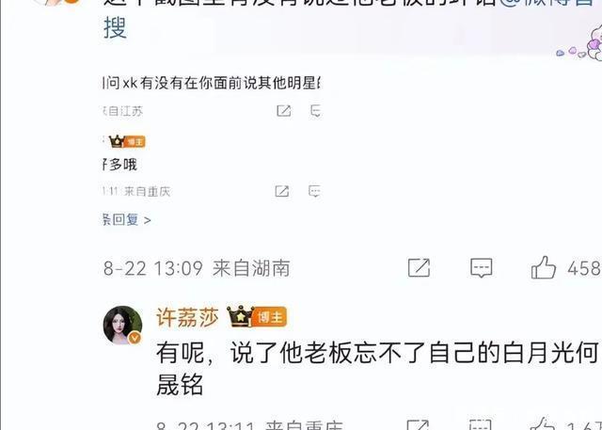Open the username 许荔莎
602x430 pixels.
(x=187, y=317)
